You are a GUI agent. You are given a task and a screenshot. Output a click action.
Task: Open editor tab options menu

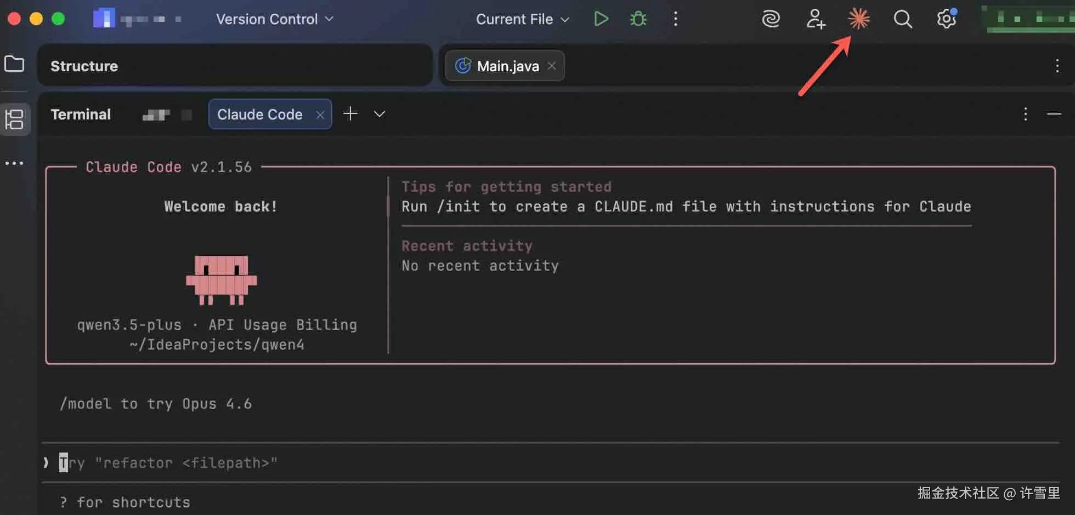coord(1057,66)
